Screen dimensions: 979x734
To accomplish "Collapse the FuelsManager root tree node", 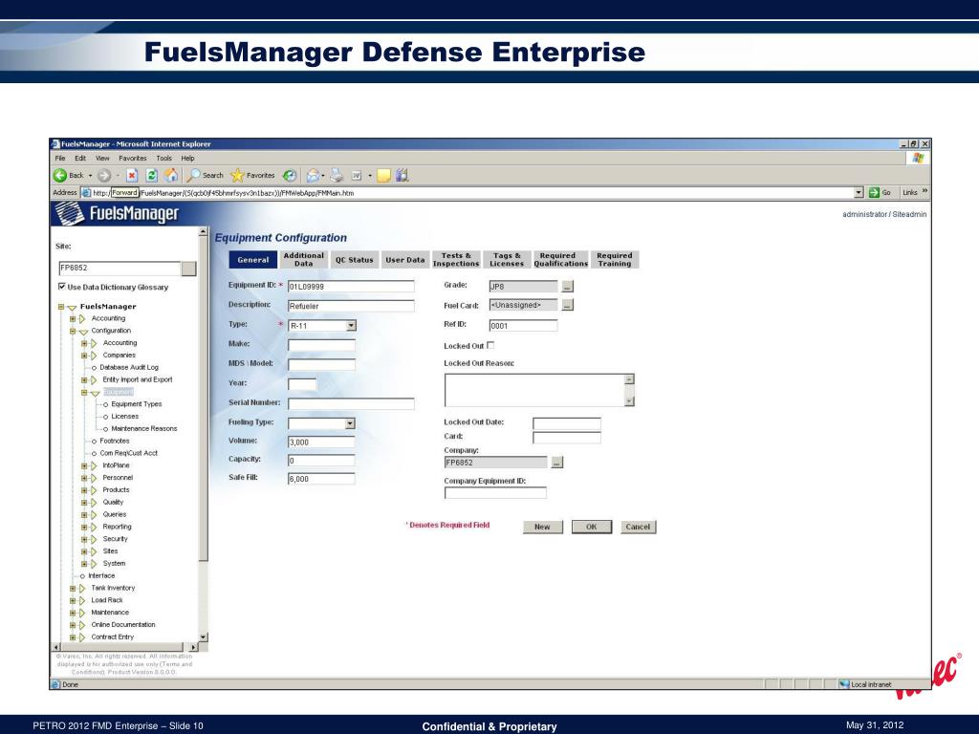I will coord(61,307).
